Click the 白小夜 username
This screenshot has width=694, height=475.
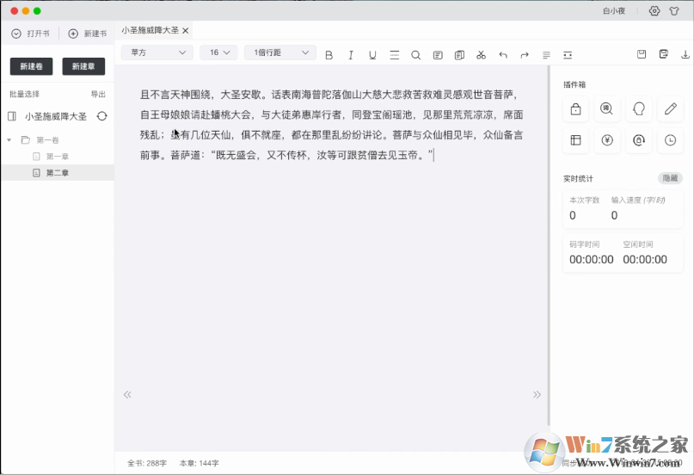click(614, 11)
